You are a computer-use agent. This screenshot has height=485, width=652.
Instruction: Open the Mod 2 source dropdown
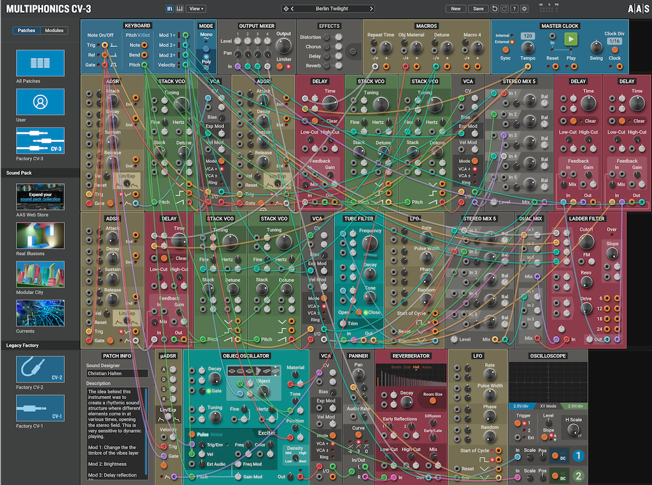(167, 45)
